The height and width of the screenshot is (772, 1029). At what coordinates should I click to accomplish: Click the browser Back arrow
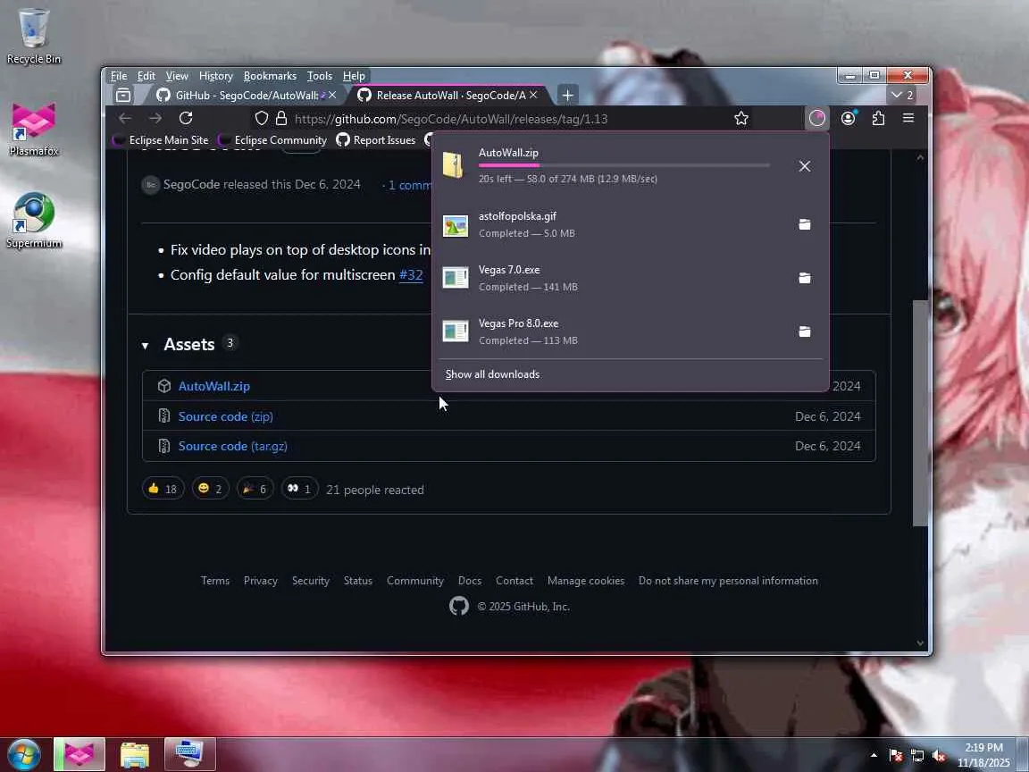(125, 118)
